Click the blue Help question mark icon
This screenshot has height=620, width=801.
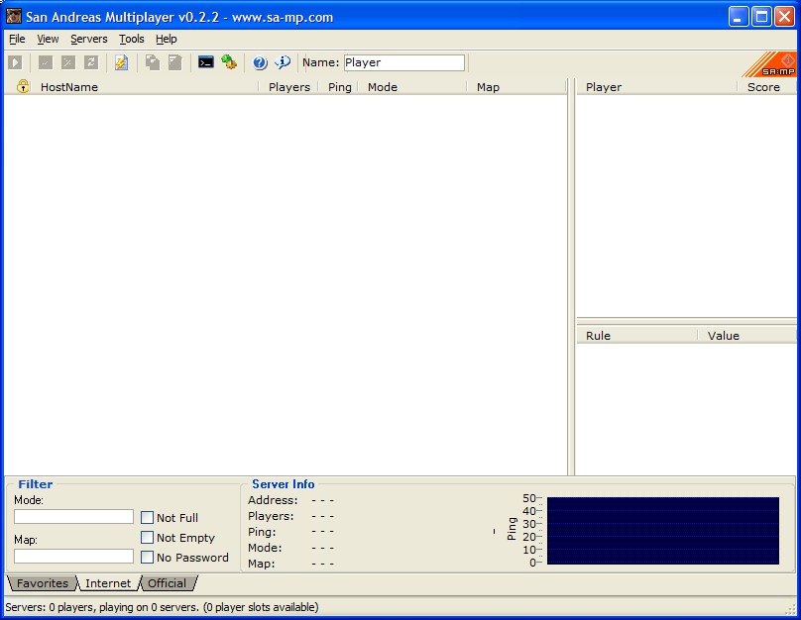pos(260,62)
